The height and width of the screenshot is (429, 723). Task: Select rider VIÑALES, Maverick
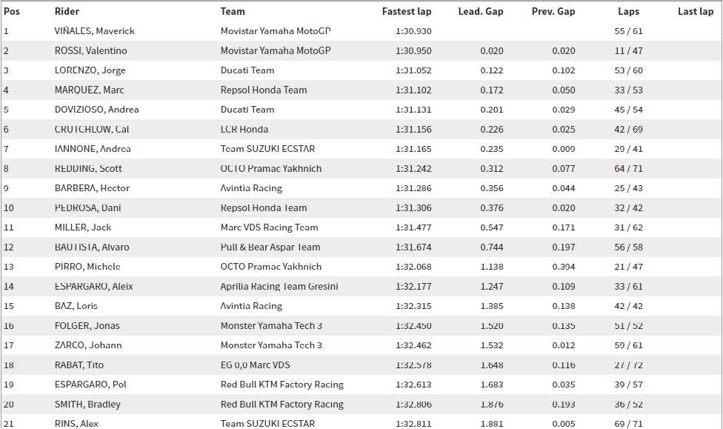(95, 31)
